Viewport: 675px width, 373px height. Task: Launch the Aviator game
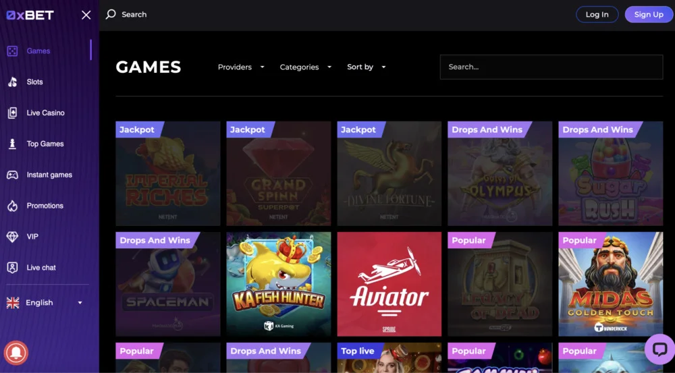[x=389, y=284]
